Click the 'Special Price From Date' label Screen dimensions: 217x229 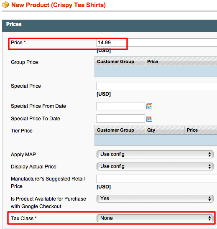pyautogui.click(x=38, y=106)
